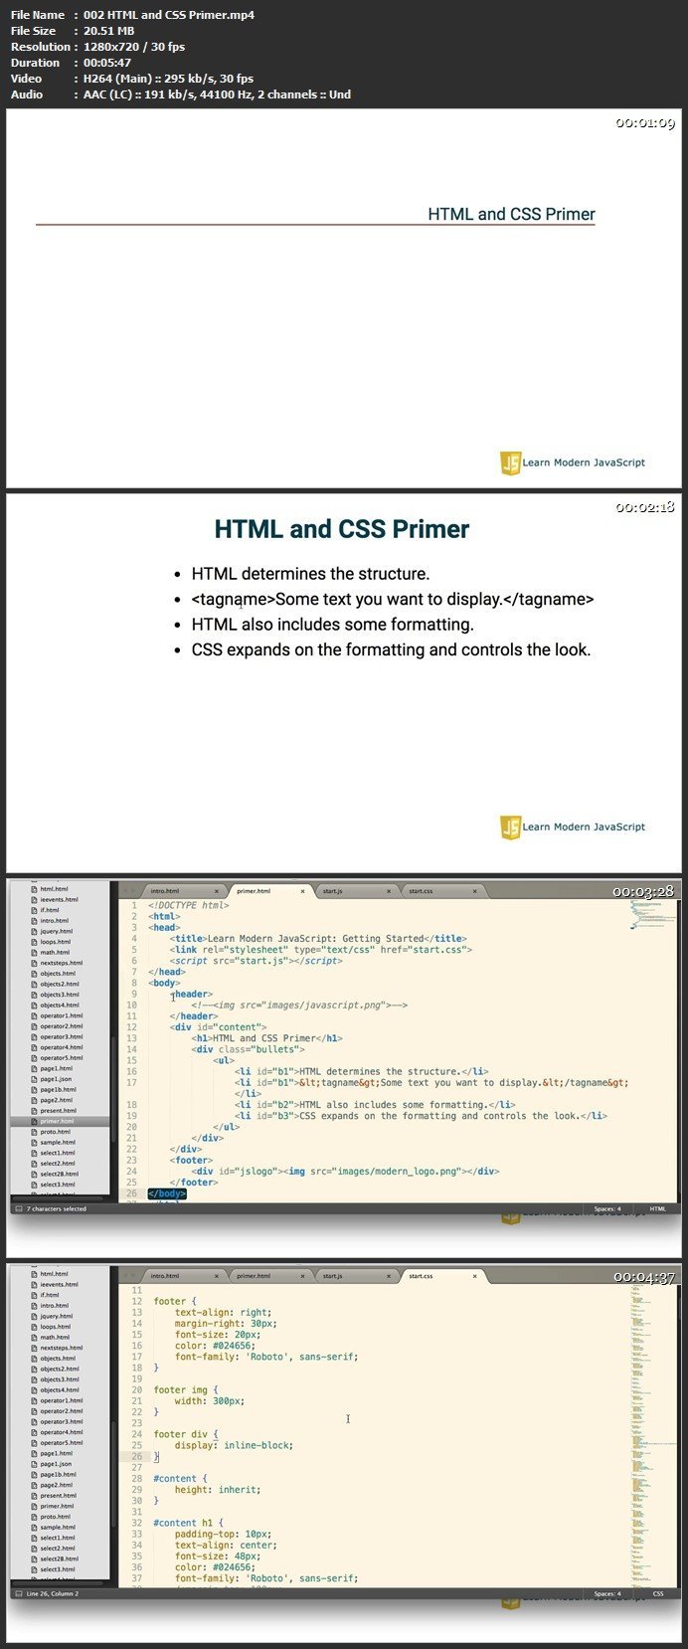
Task: Click the bullet 'HTML determines the structure.' on the slide
Action: (x=310, y=574)
